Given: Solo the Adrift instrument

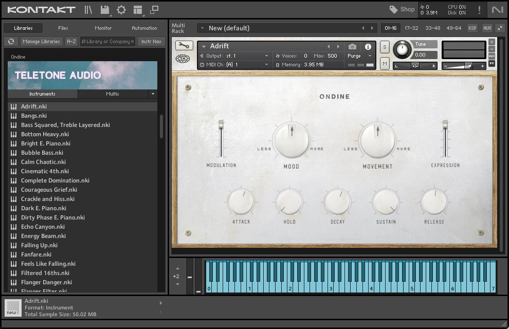Looking at the screenshot, I should (385, 47).
